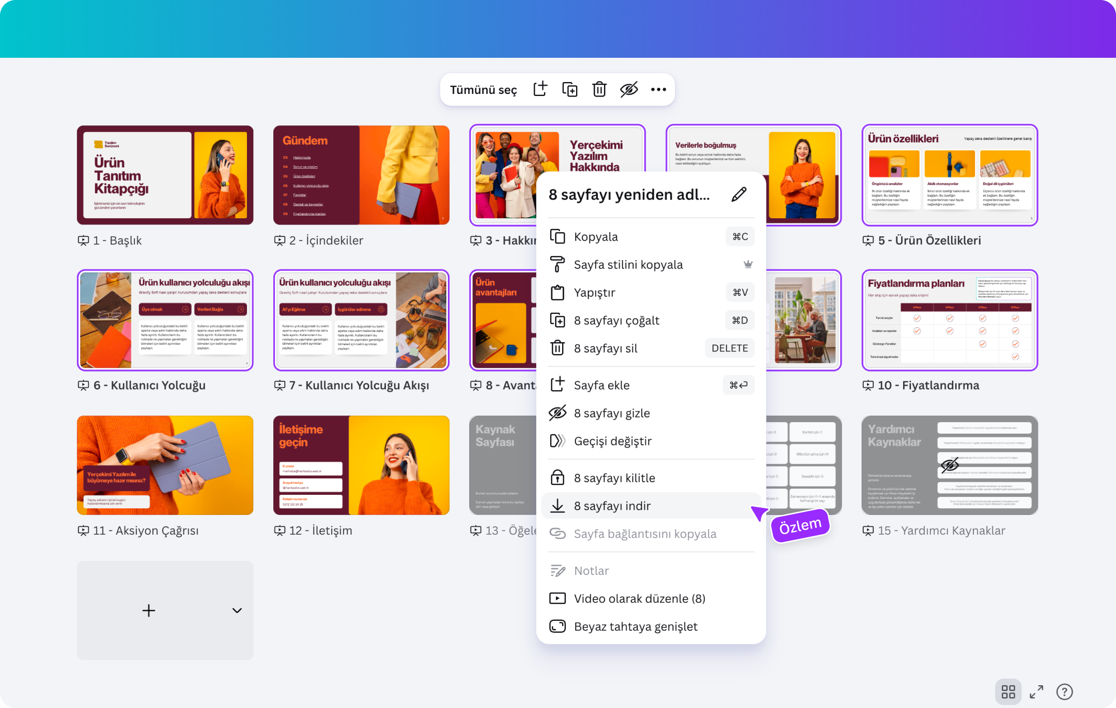Select 5 - Ürün Özellikleri slide thumbnail

coord(950,175)
